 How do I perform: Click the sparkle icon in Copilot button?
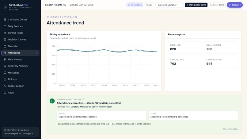pos(230,5)
